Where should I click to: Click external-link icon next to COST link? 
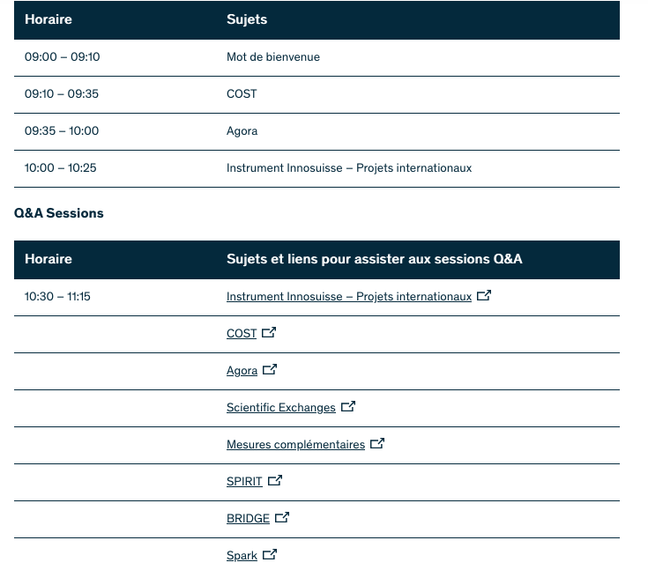pyautogui.click(x=269, y=333)
